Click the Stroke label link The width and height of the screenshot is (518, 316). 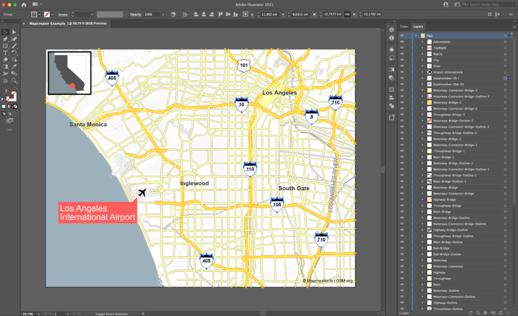tap(63, 15)
